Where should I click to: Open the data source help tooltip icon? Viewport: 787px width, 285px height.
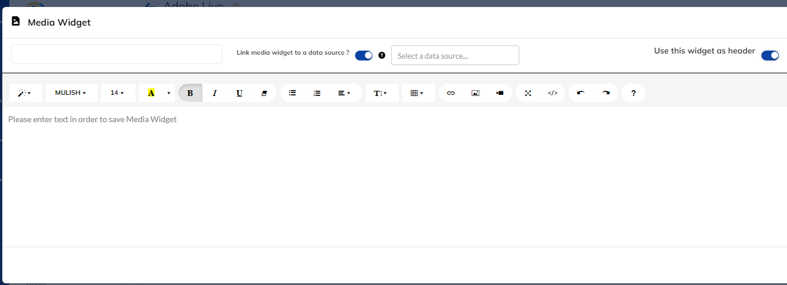[x=382, y=55]
